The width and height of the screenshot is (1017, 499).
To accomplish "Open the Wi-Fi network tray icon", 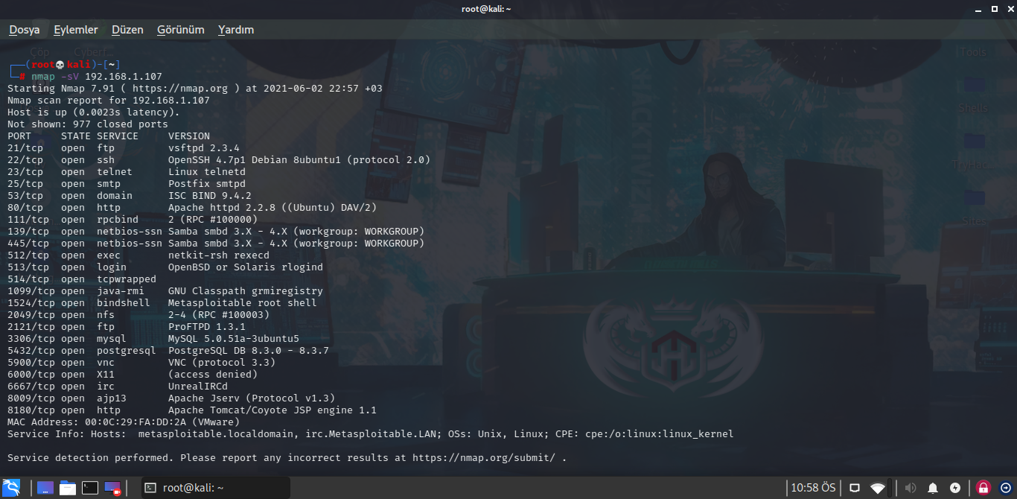I will (879, 488).
